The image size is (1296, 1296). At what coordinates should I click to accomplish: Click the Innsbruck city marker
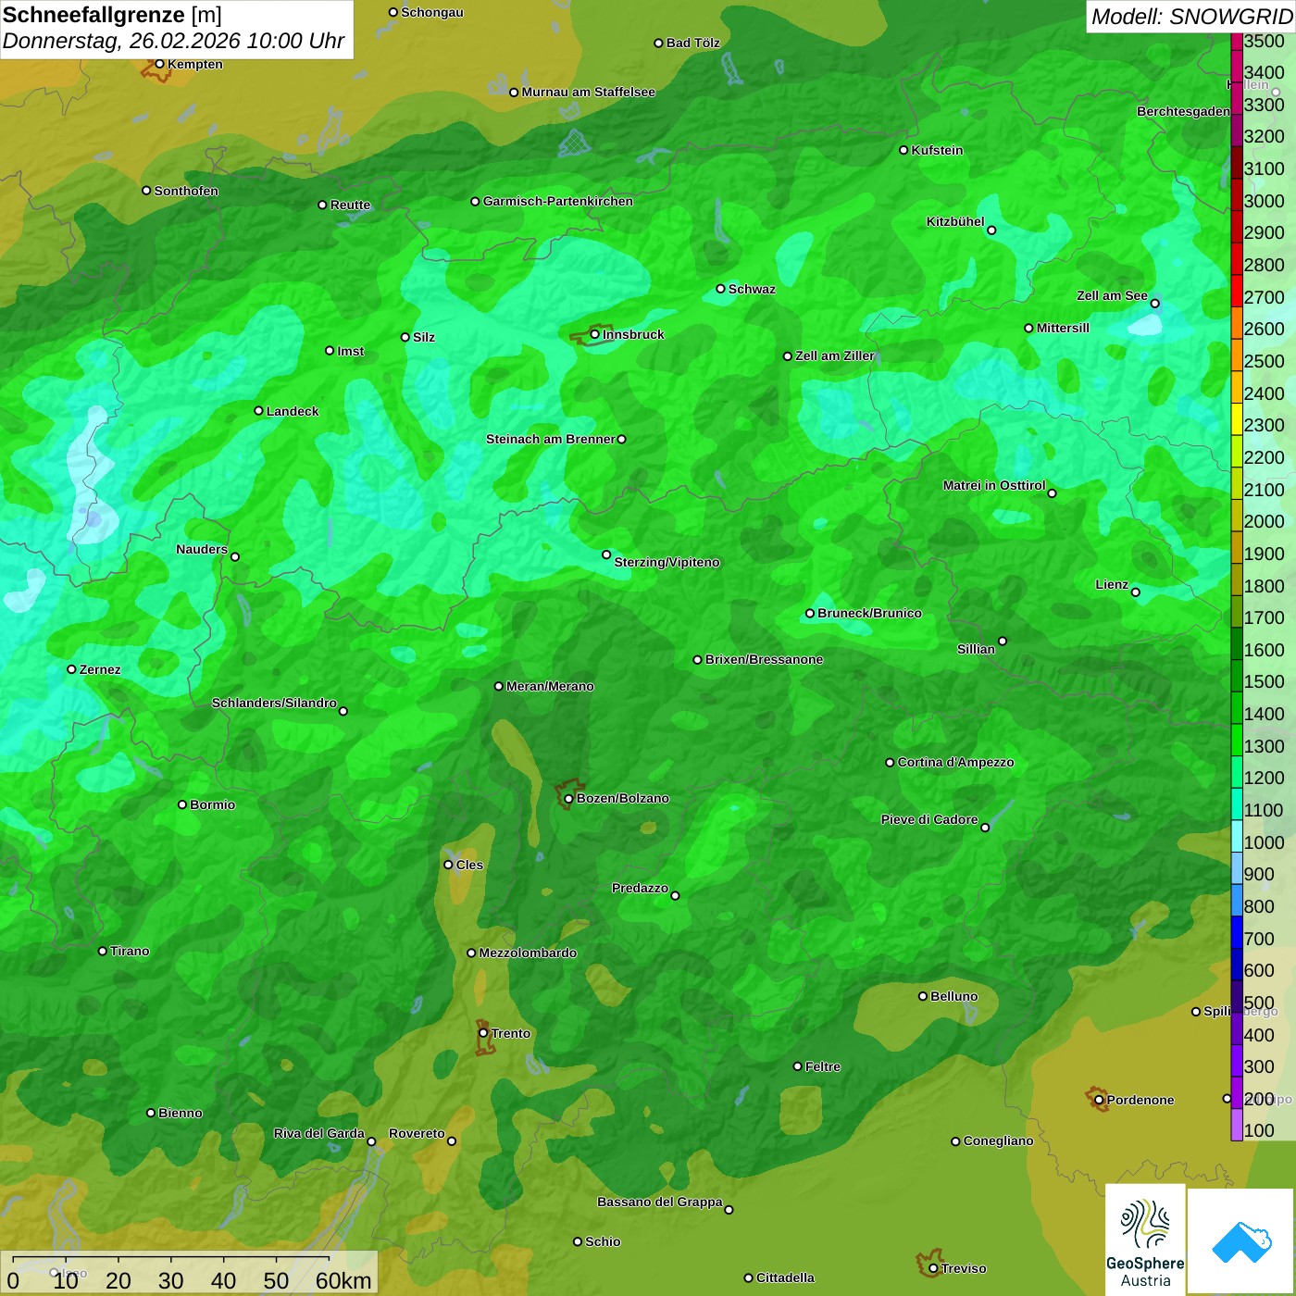594,334
